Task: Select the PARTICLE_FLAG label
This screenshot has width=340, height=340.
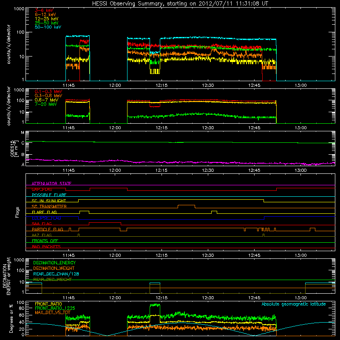Action: tap(48, 229)
